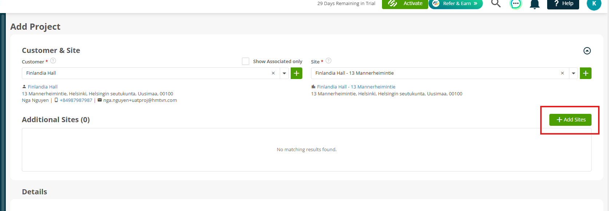Add a new customer with plus button
609x211 pixels.
pos(296,73)
